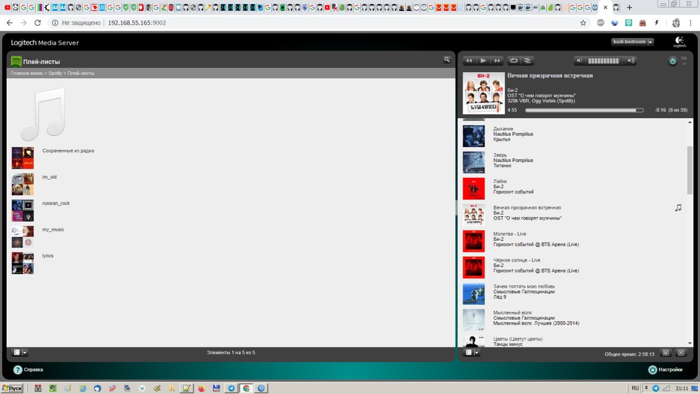
Task: Click browser back button
Action: pos(9,23)
